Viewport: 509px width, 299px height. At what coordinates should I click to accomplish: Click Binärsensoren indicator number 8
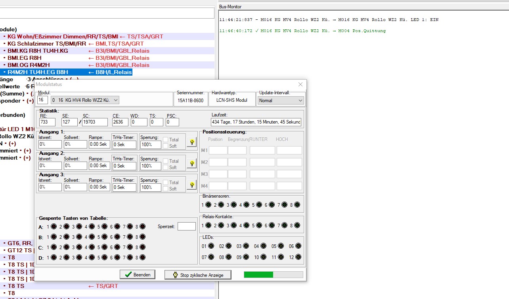point(297,205)
